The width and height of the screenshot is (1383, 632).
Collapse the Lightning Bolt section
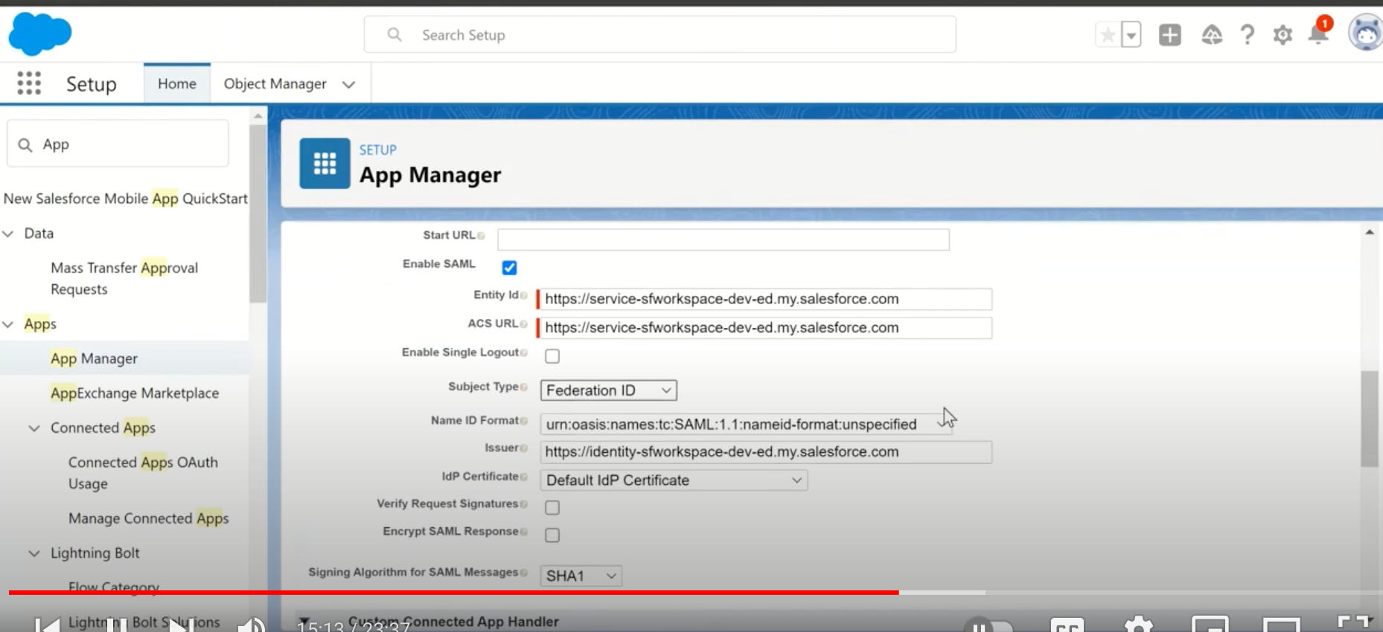pyautogui.click(x=34, y=553)
